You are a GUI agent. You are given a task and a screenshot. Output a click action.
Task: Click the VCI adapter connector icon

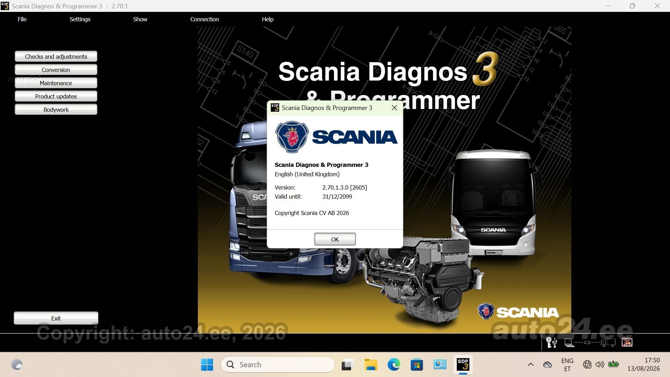tap(587, 342)
